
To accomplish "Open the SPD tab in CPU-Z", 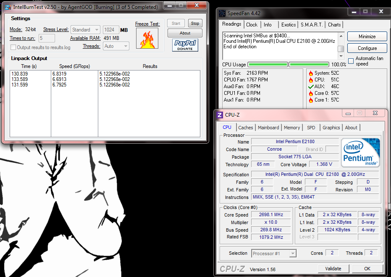I will coord(311,128).
